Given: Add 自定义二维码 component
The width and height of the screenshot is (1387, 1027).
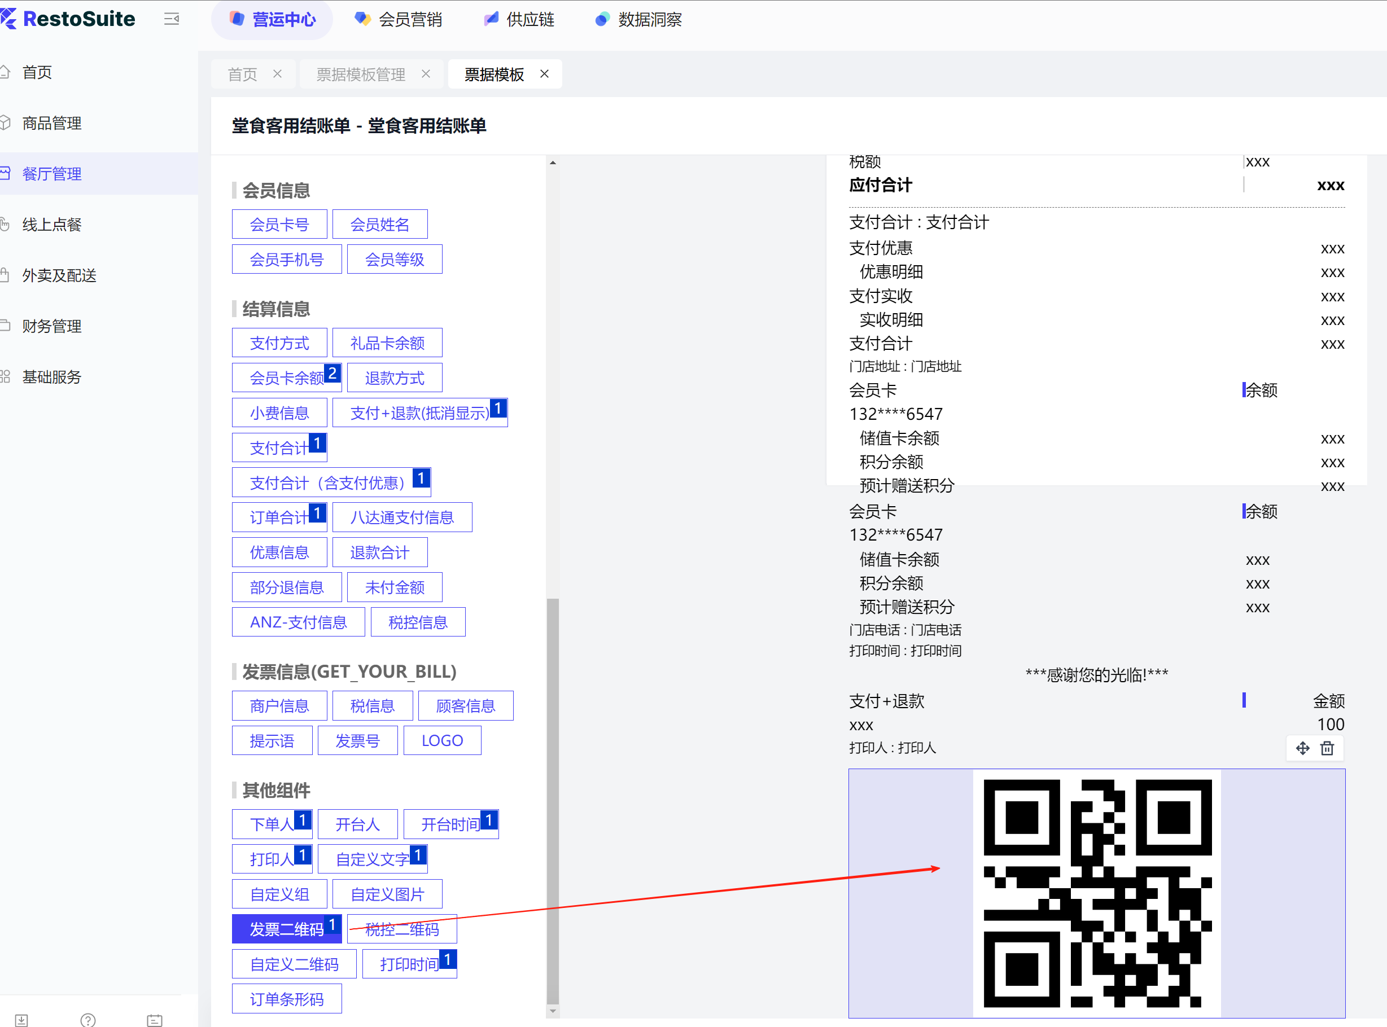Looking at the screenshot, I should click(x=294, y=964).
